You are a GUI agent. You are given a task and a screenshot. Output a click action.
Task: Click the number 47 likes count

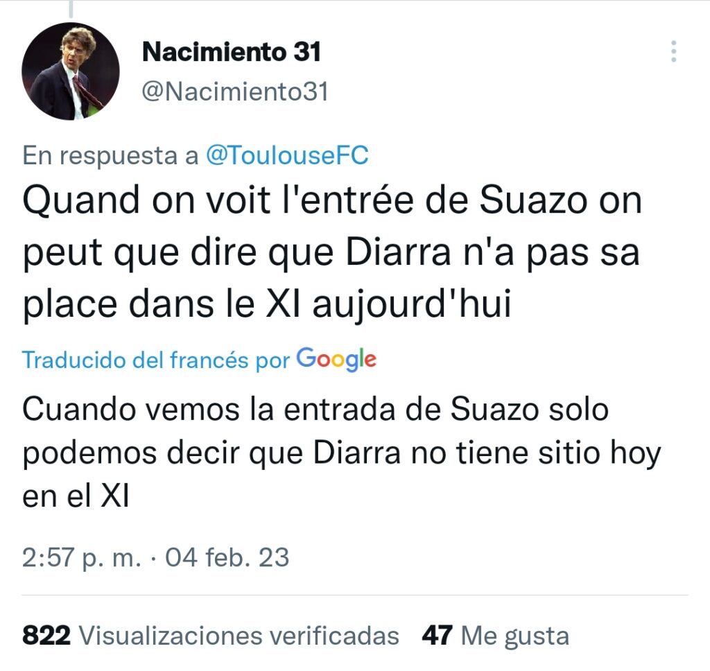[x=437, y=635]
